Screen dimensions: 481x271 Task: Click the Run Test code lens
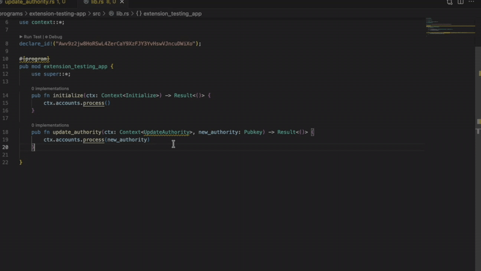[32, 37]
